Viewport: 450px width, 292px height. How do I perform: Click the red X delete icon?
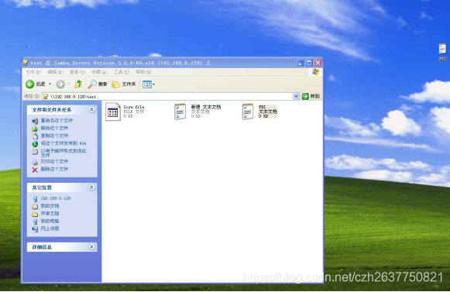[x=35, y=170]
